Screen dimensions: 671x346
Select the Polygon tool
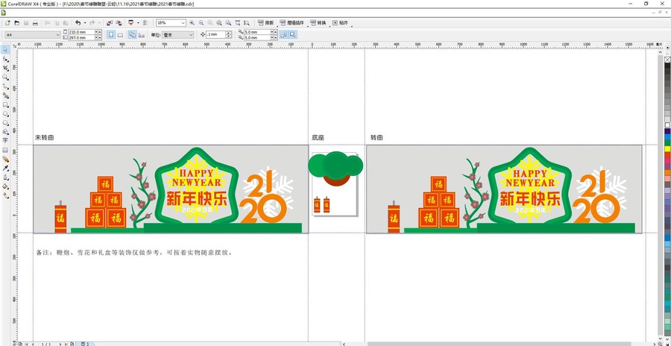[x=5, y=123]
